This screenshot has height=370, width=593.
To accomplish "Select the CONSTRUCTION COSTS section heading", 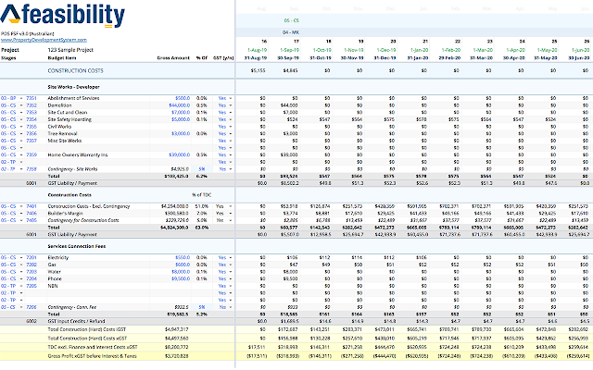I will pyautogui.click(x=76, y=70).
